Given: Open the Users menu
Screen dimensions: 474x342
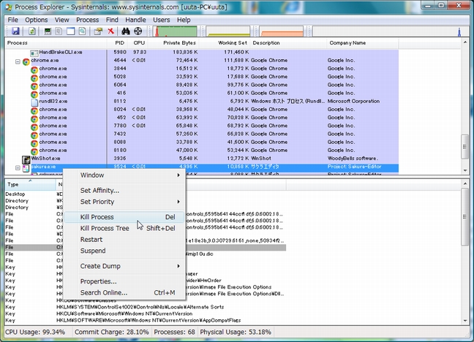Looking at the screenshot, I should (x=162, y=20).
